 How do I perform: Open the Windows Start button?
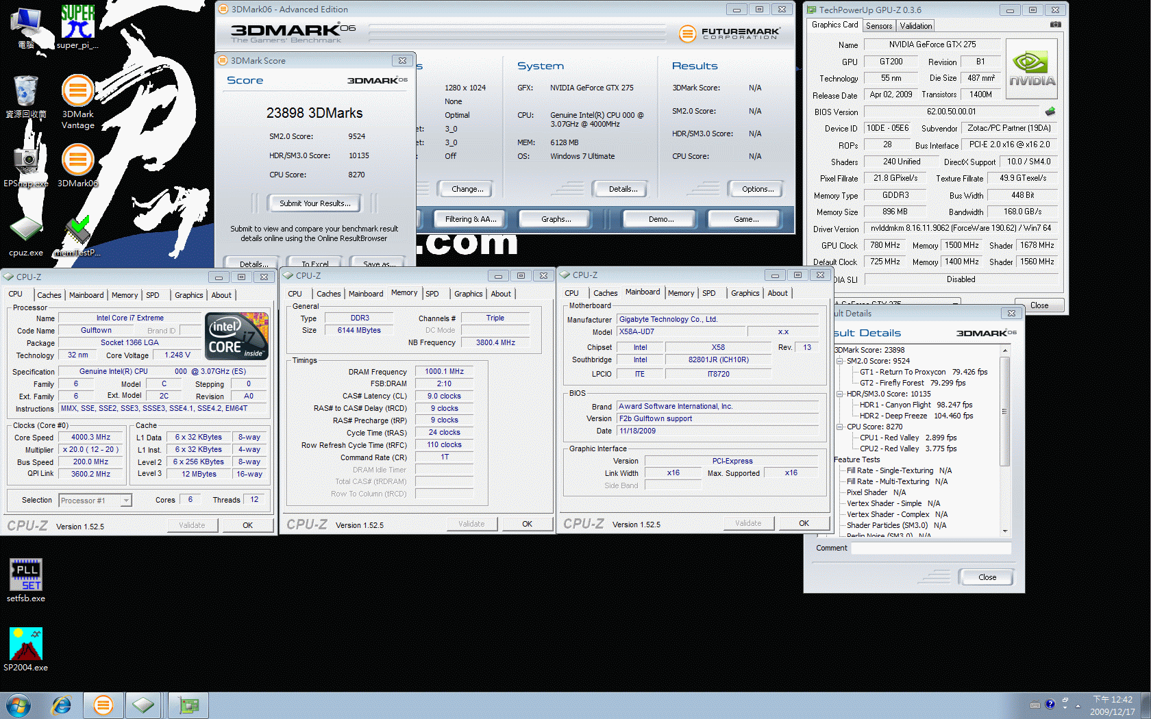tap(18, 705)
